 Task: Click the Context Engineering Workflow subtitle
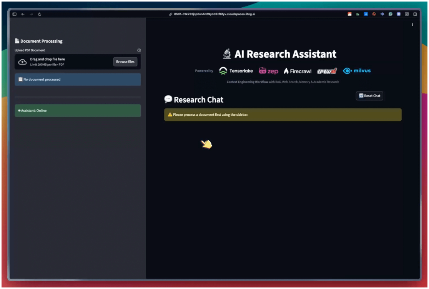(283, 82)
